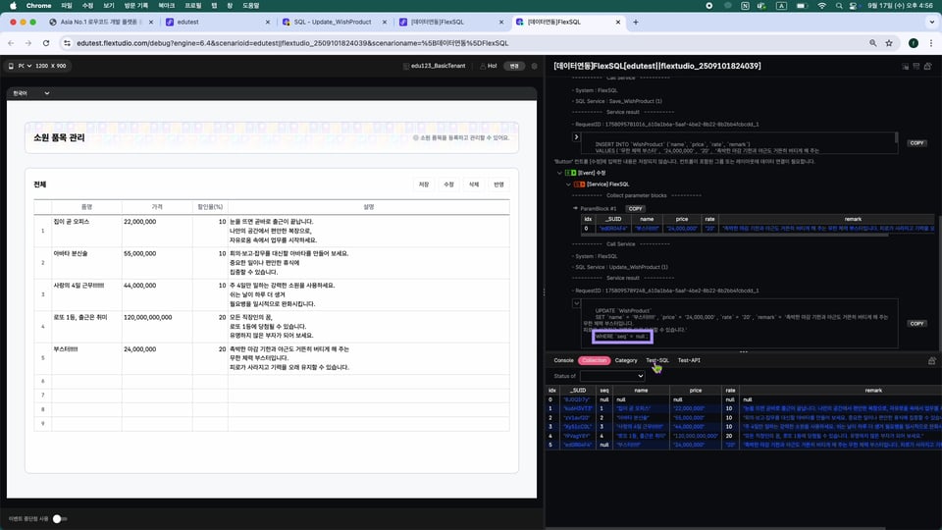This screenshot has height=530, width=942.
Task: Click the battery status icon
Action: tap(802, 6)
